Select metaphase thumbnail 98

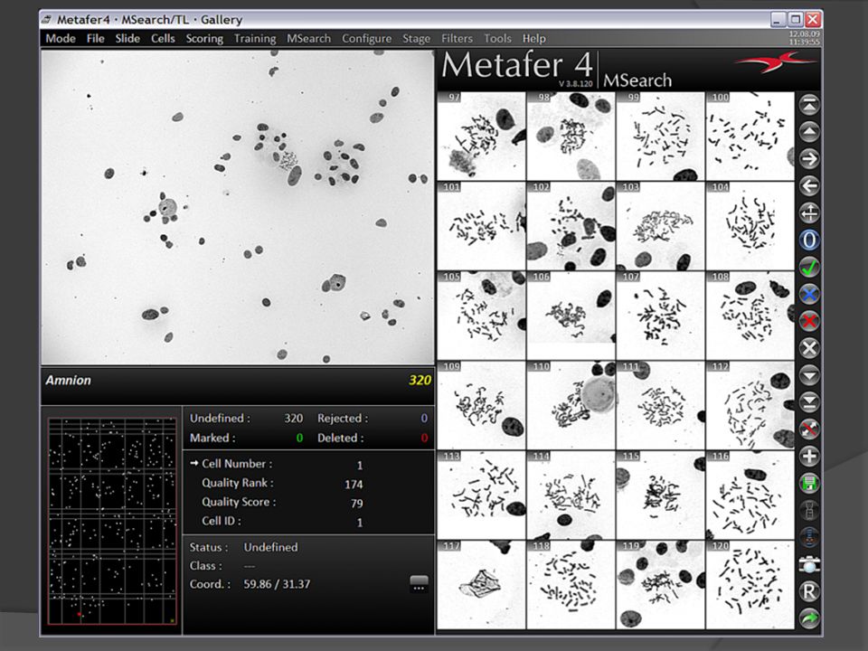click(571, 137)
